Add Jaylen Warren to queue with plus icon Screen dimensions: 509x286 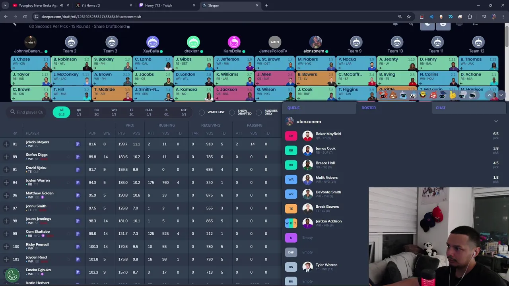[6, 182]
